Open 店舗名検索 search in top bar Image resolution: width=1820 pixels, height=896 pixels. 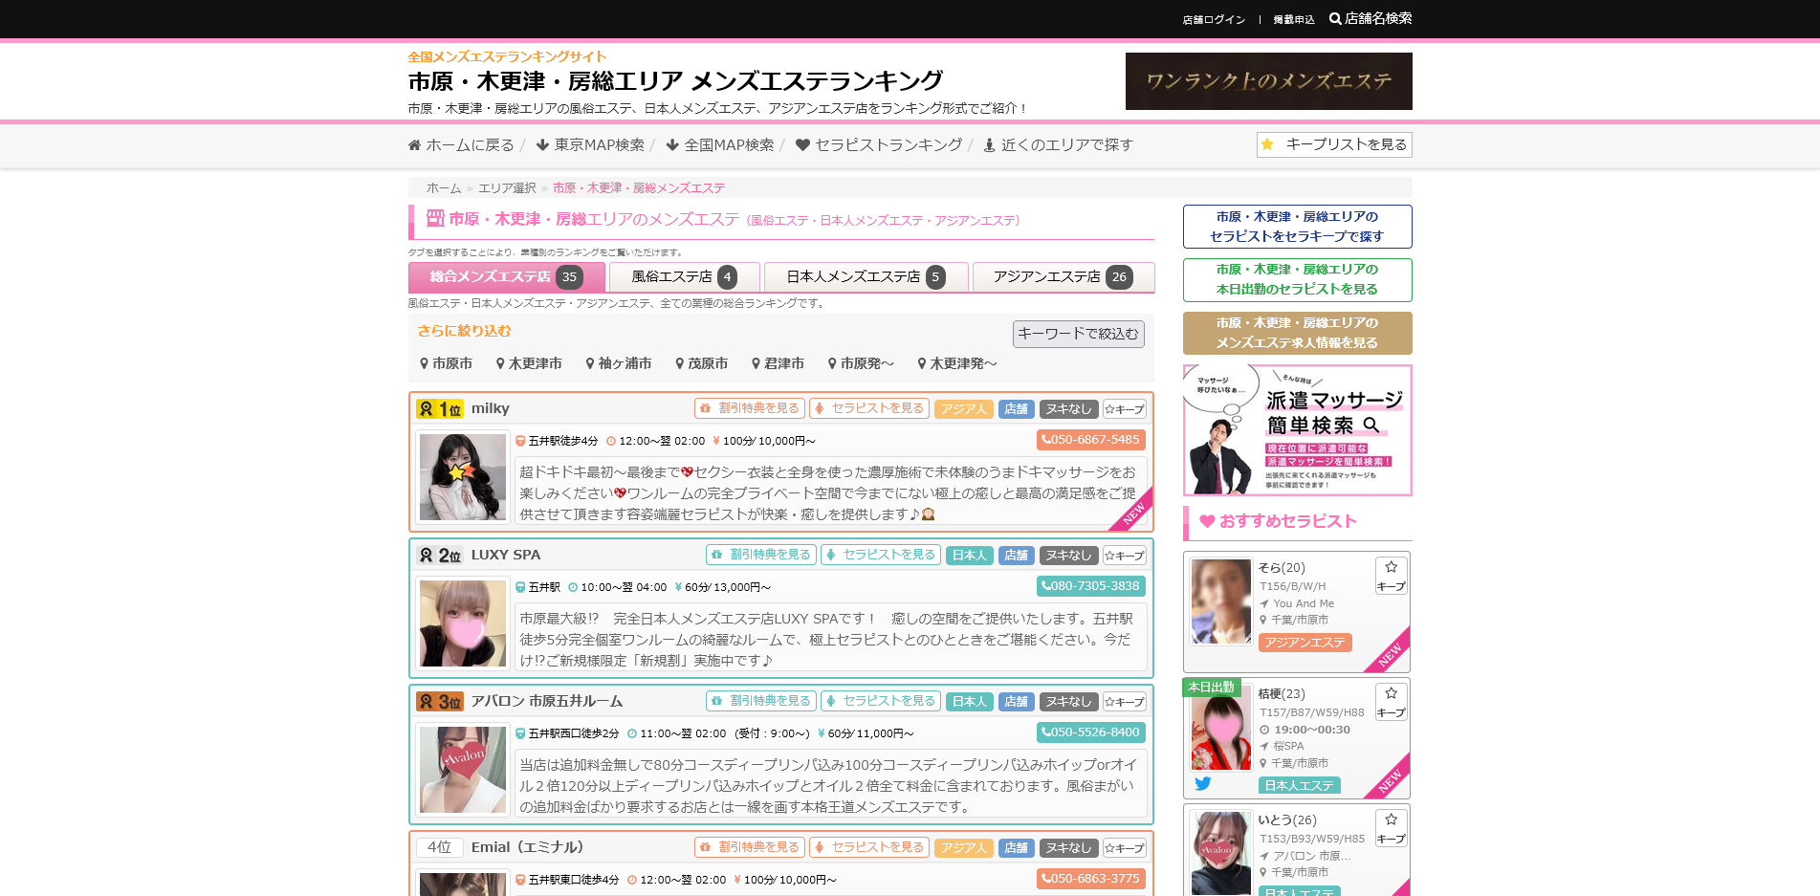click(1370, 18)
